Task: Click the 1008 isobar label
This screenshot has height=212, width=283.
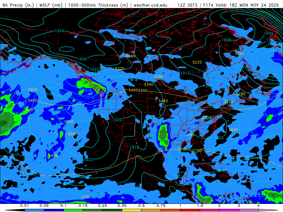Action: (x=226, y=40)
